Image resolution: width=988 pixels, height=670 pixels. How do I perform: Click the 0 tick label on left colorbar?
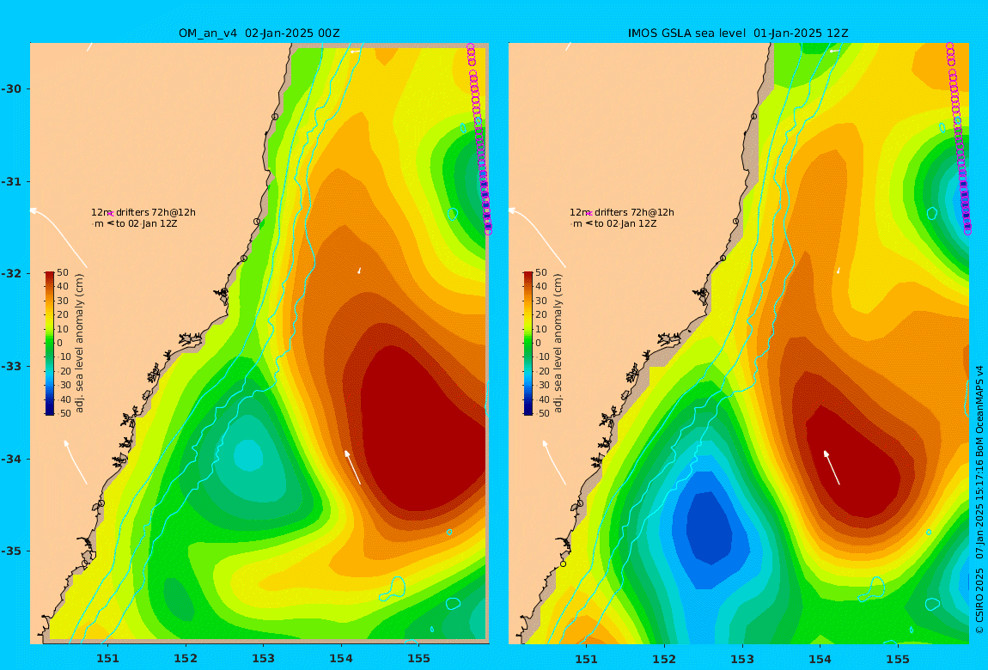(x=60, y=344)
